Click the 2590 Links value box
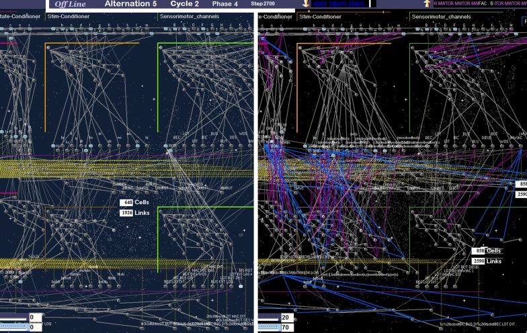 tap(479, 261)
